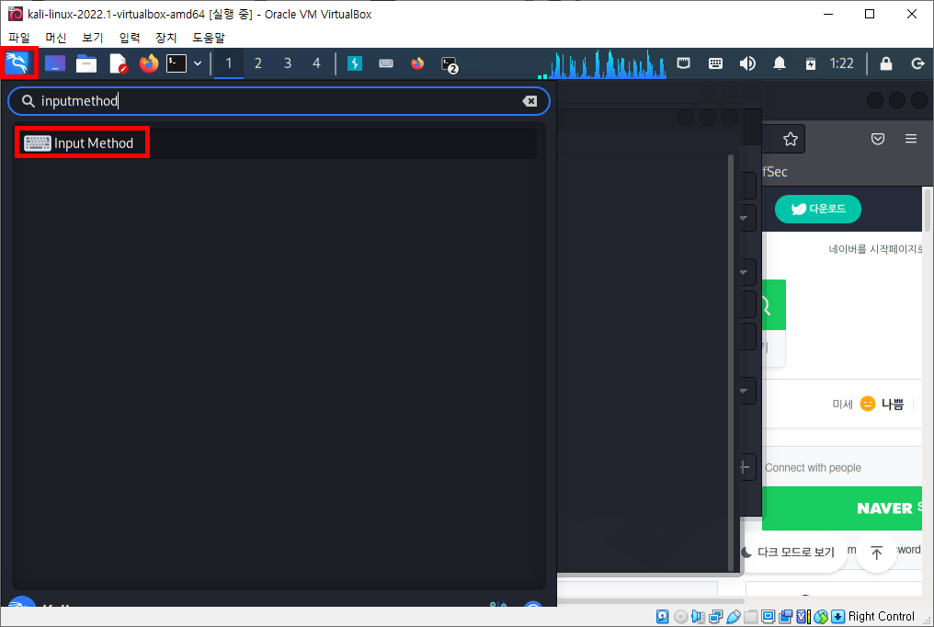934x627 pixels.
Task: Click the Show Desktop panel icon
Action: coord(55,63)
